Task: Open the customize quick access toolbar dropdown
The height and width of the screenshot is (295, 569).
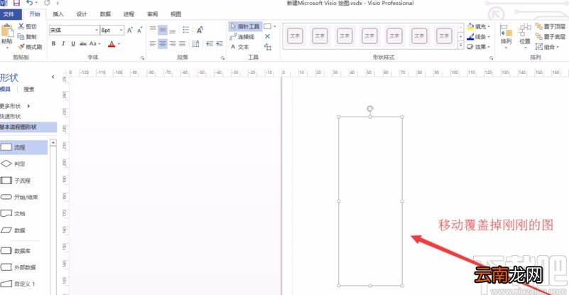Action: [x=58, y=4]
